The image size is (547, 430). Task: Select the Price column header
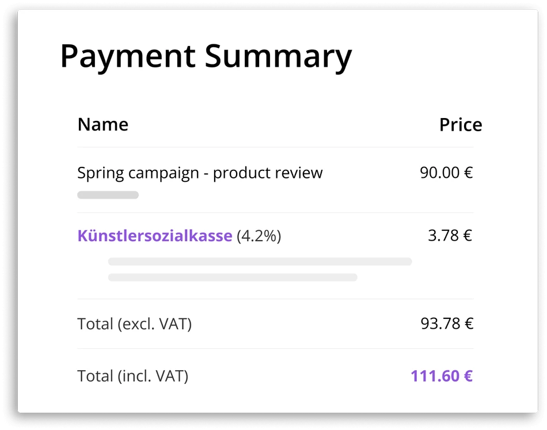click(461, 125)
